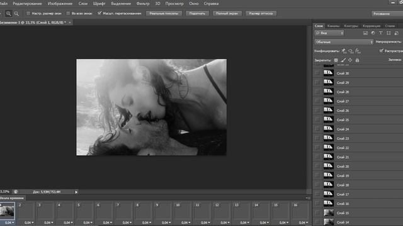Click the Размер оттиска button

pyautogui.click(x=261, y=13)
